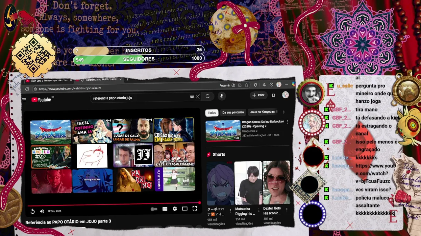Enter fullscreen mode
This screenshot has height=236, width=421.
[195, 208]
